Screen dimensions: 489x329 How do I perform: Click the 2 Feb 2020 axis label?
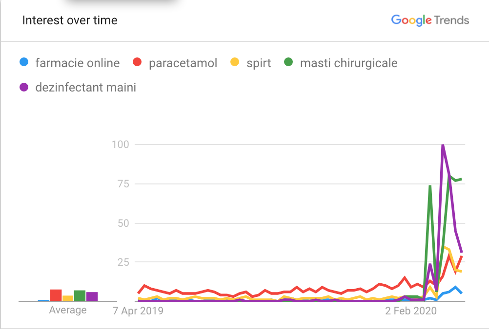pos(411,311)
